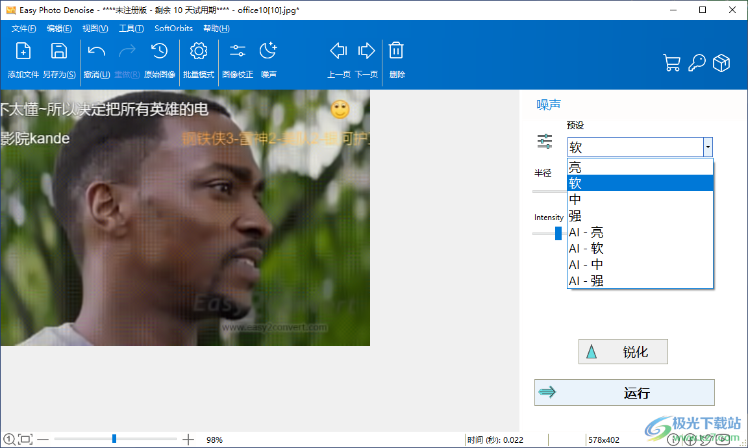
Task: Click the zoom 1:1 actual size icon
Action: point(8,439)
